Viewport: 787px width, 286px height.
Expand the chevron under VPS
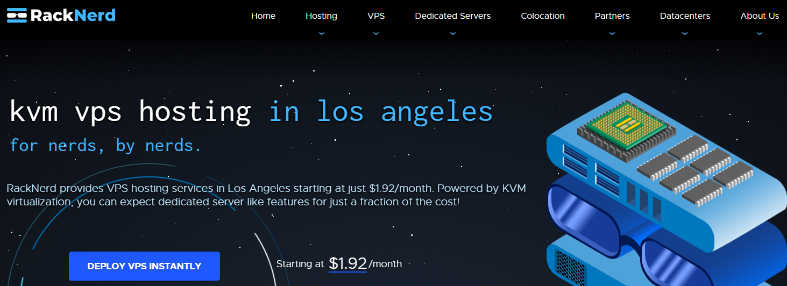coord(376,33)
